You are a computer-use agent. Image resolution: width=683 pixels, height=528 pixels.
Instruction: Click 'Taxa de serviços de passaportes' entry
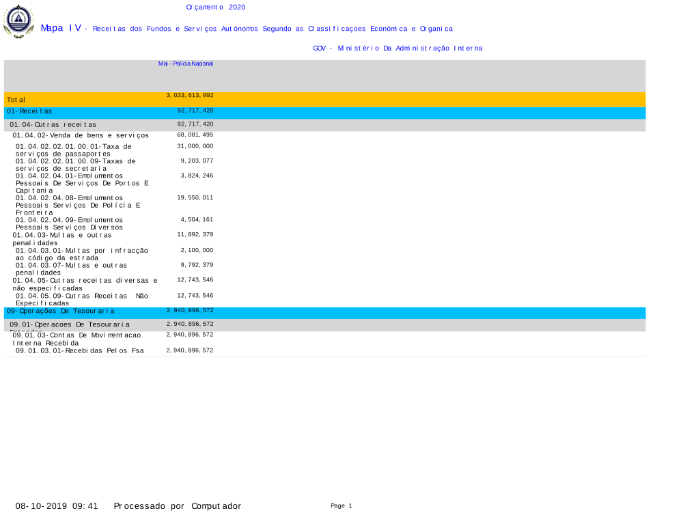[74, 150]
